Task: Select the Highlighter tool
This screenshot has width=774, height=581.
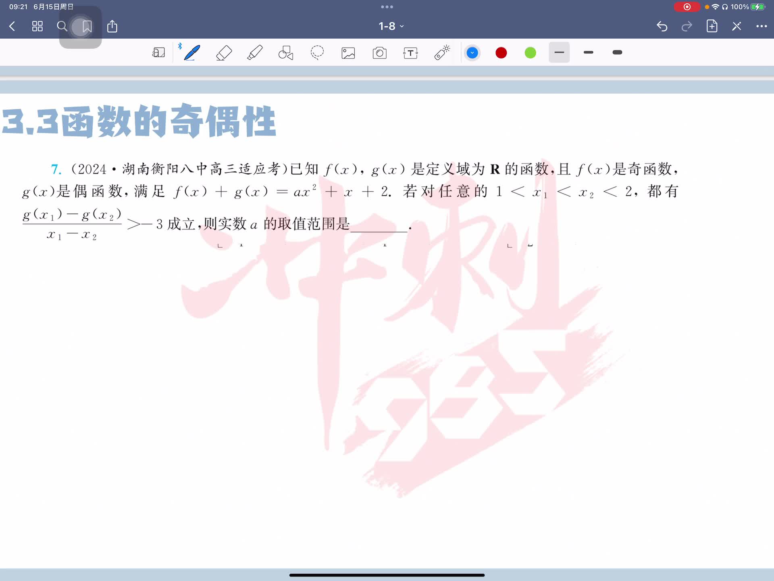Action: tap(255, 53)
